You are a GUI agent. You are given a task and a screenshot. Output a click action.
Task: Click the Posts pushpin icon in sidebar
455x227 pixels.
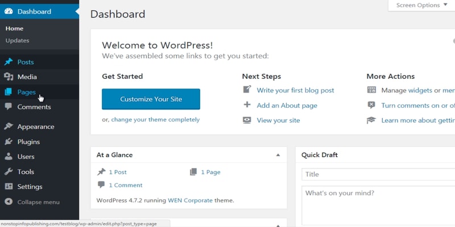(x=8, y=62)
